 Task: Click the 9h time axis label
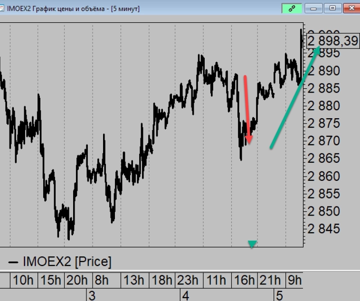tap(294, 280)
